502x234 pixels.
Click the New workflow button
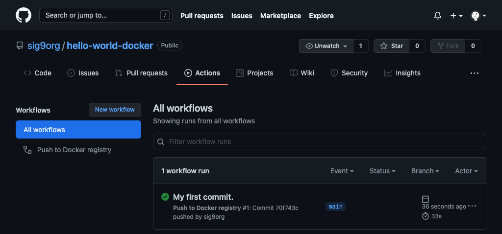(x=115, y=110)
